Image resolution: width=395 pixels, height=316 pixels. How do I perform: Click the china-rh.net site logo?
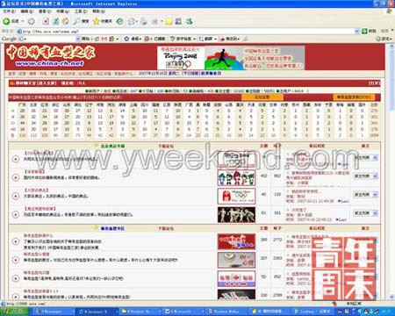(x=51, y=56)
